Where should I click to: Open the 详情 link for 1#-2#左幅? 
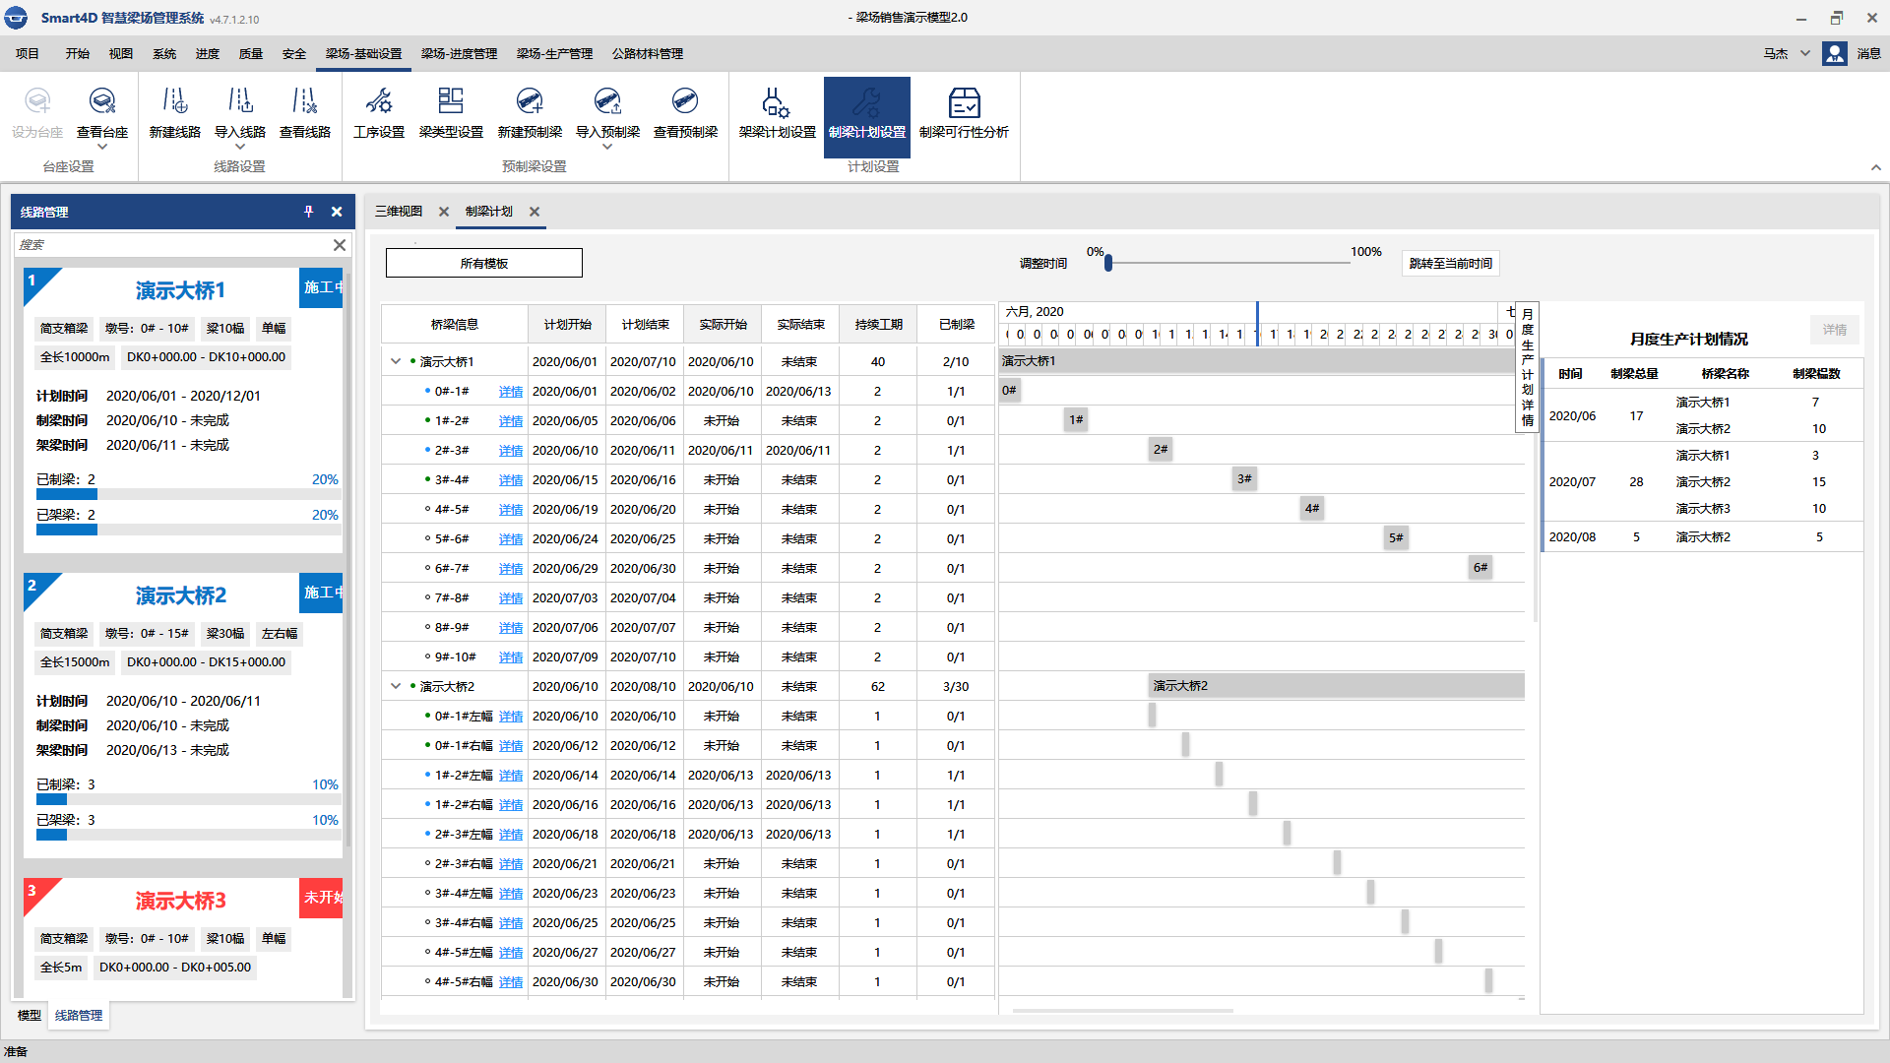[511, 776]
